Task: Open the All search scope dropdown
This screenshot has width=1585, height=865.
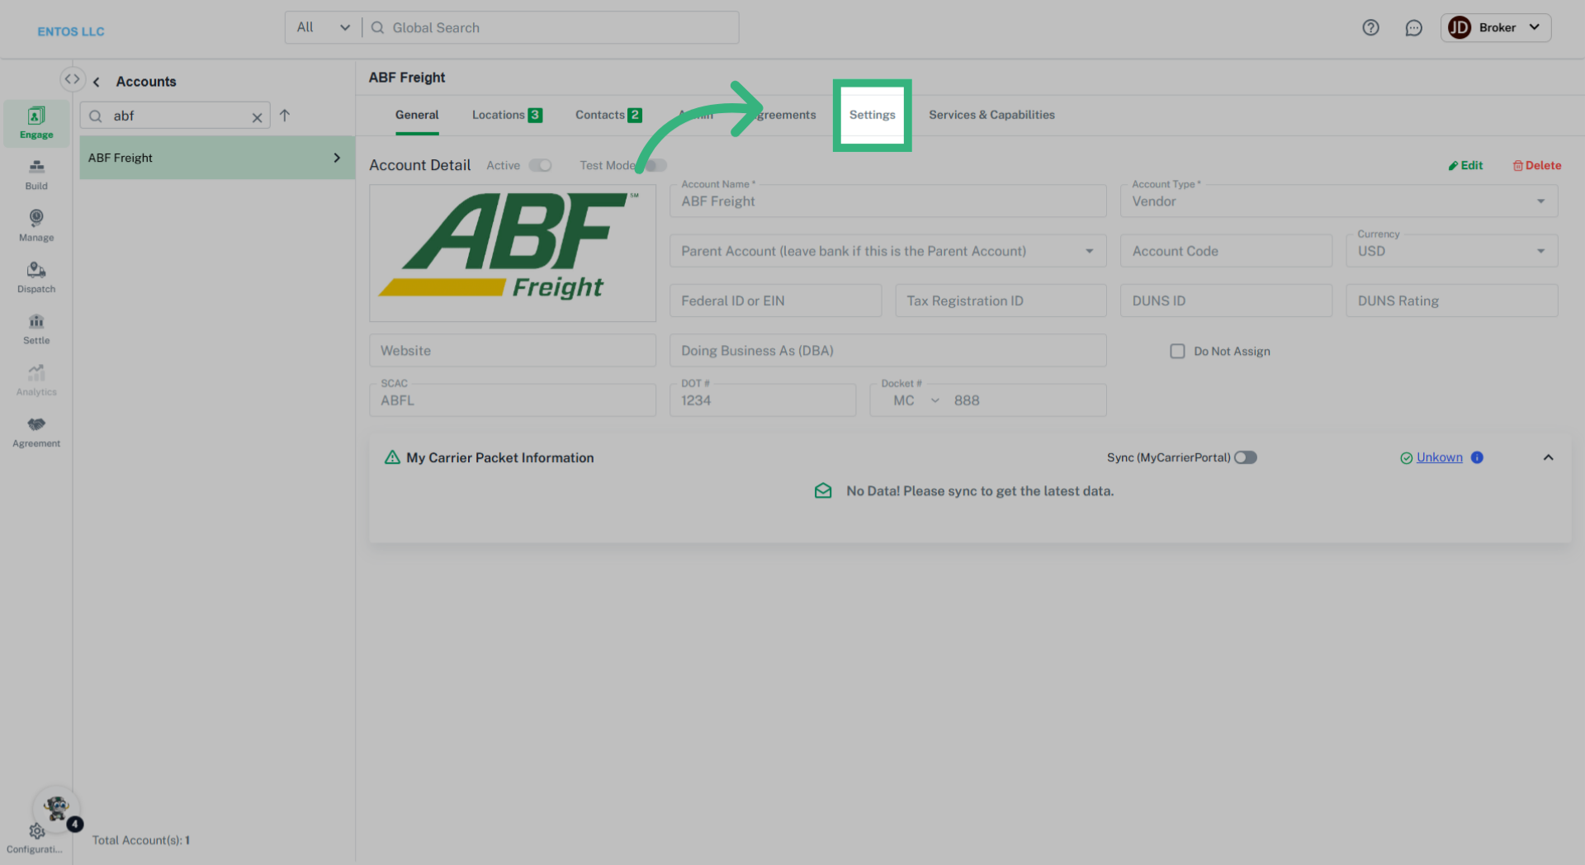Action: pyautogui.click(x=324, y=27)
